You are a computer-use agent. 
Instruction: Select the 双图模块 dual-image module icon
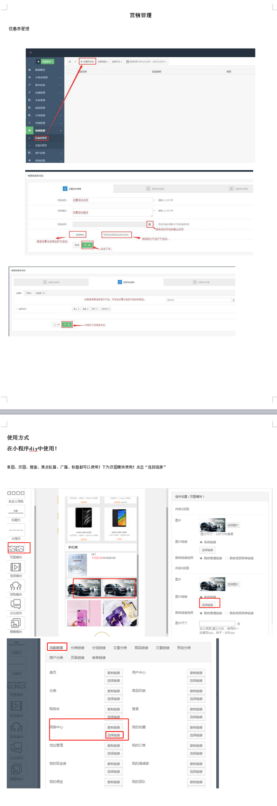coord(16,548)
